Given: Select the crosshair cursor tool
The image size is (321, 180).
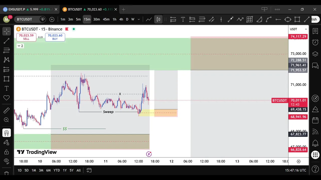Looking at the screenshot, I should point(7,31).
